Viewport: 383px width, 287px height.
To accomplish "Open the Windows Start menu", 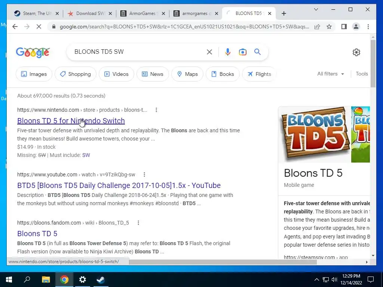I will (x=9, y=280).
